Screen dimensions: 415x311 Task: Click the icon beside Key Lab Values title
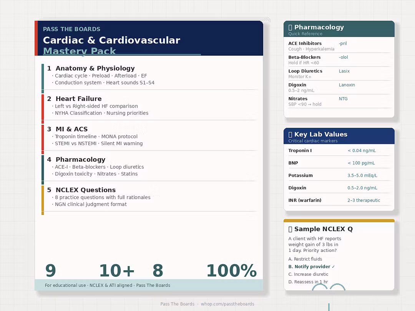coord(290,135)
